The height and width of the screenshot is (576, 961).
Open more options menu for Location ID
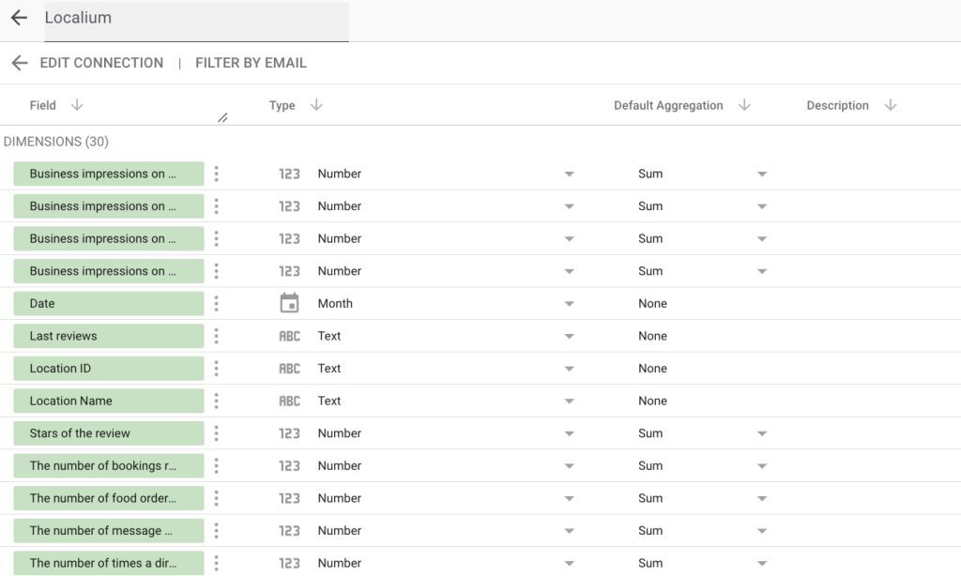217,369
